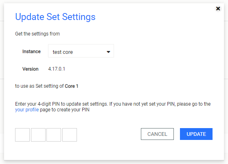228x164 pixels.
Task: Focus the second PIN digit box
Action: tap(38, 135)
